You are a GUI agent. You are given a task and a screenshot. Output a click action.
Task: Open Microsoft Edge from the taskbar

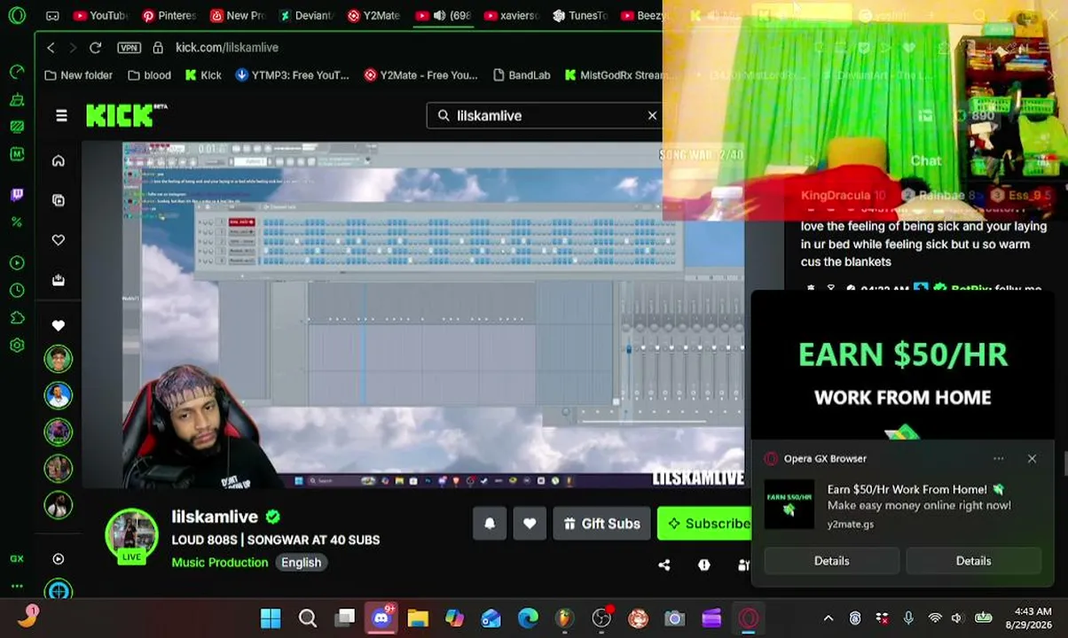528,618
